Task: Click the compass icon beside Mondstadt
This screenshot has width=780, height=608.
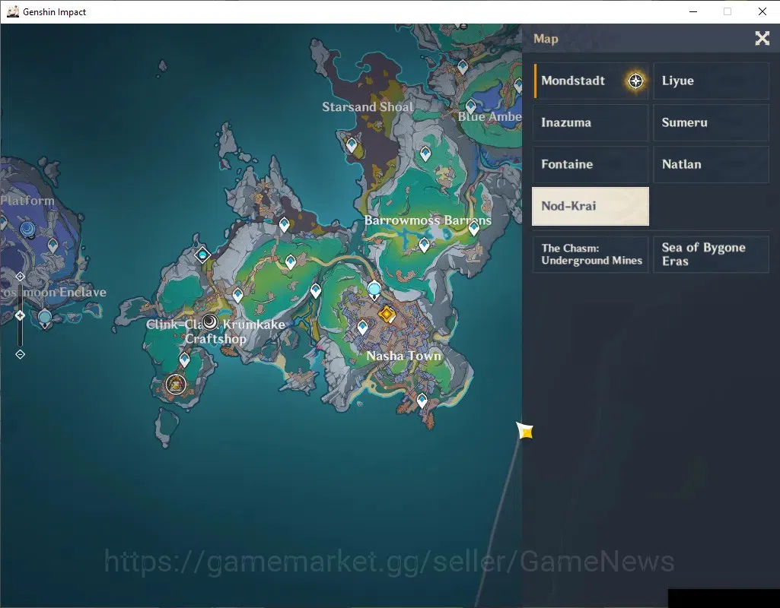Action: click(x=635, y=81)
